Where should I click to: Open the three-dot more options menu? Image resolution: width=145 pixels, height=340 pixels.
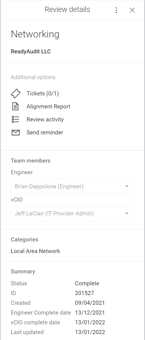coord(116,10)
